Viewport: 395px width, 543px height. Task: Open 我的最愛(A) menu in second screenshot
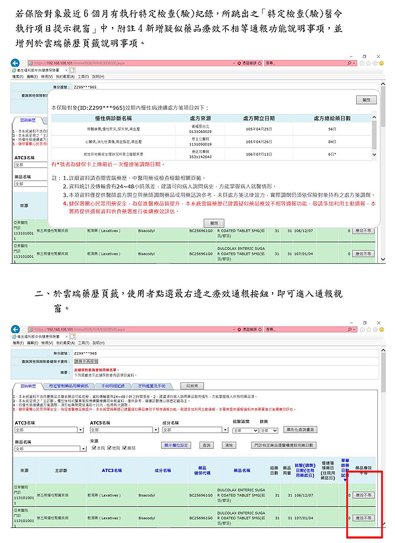coord(65,343)
